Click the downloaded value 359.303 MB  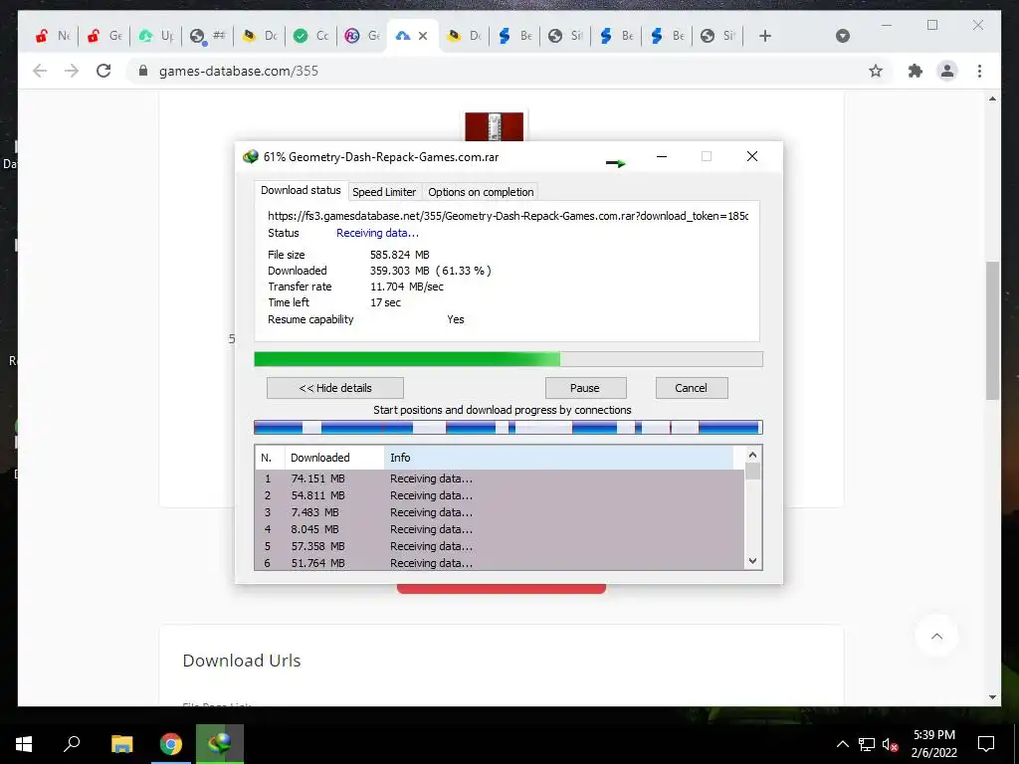pyautogui.click(x=400, y=271)
